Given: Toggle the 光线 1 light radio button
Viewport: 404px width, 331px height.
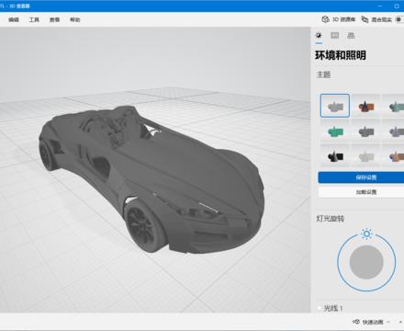Looking at the screenshot, I should pyautogui.click(x=320, y=308).
